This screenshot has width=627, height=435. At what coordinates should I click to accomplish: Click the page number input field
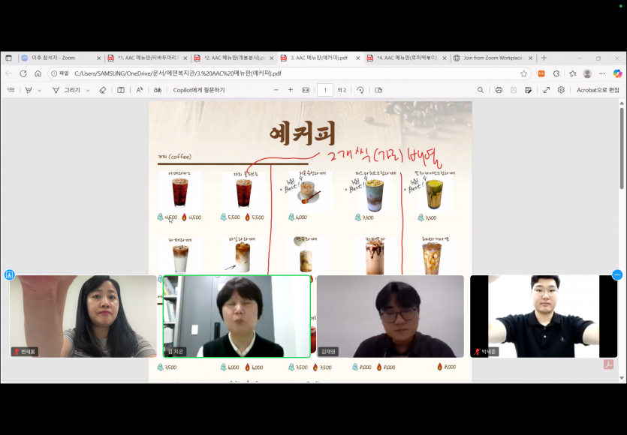325,90
